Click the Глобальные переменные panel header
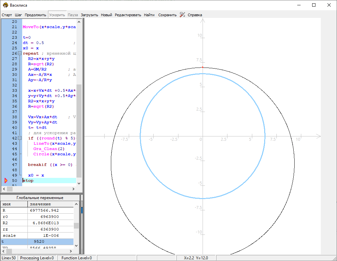Screen dimensions: 337x261 [x=40, y=198]
